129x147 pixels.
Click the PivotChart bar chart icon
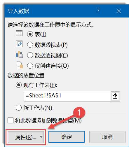(19, 55)
